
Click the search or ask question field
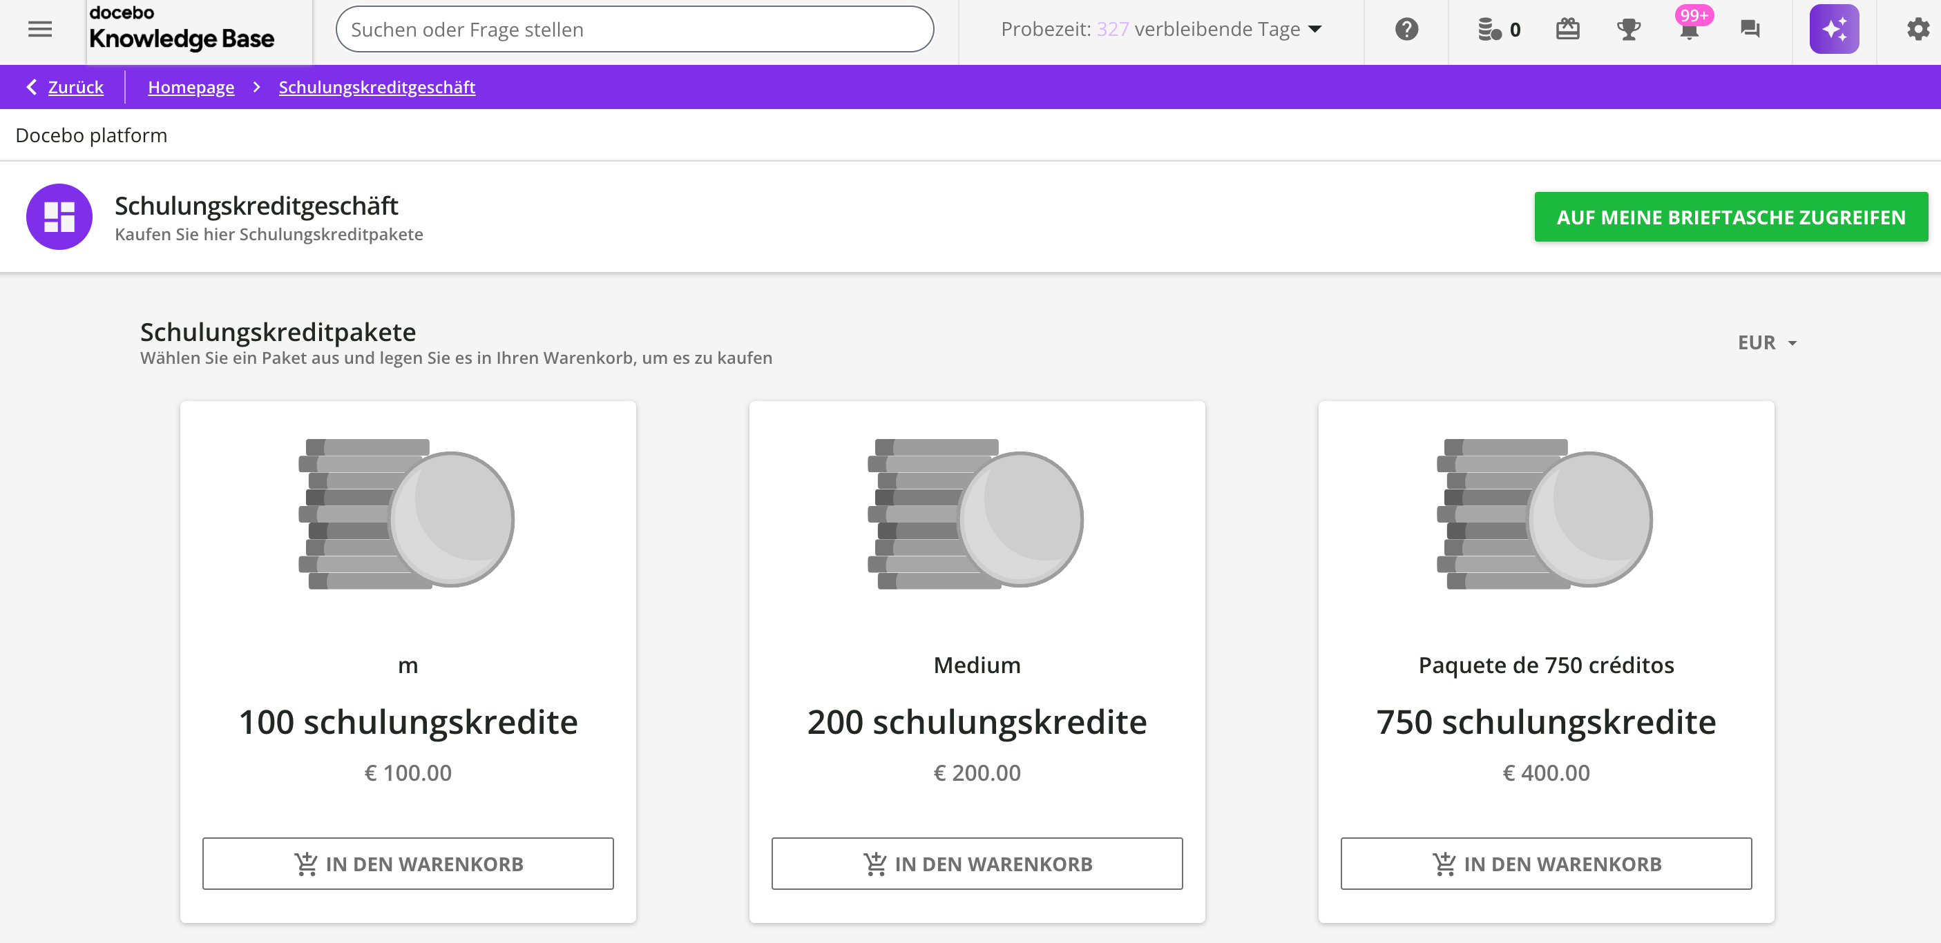pyautogui.click(x=634, y=30)
